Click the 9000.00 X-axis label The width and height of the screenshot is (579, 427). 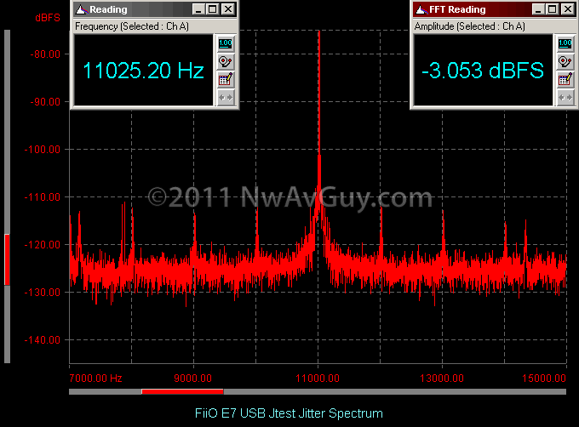(192, 378)
